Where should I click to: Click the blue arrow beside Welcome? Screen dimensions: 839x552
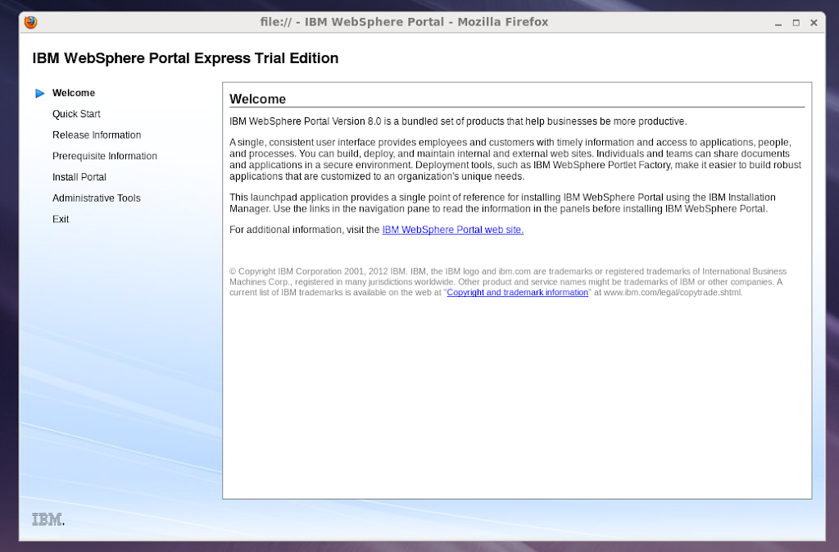(x=39, y=94)
